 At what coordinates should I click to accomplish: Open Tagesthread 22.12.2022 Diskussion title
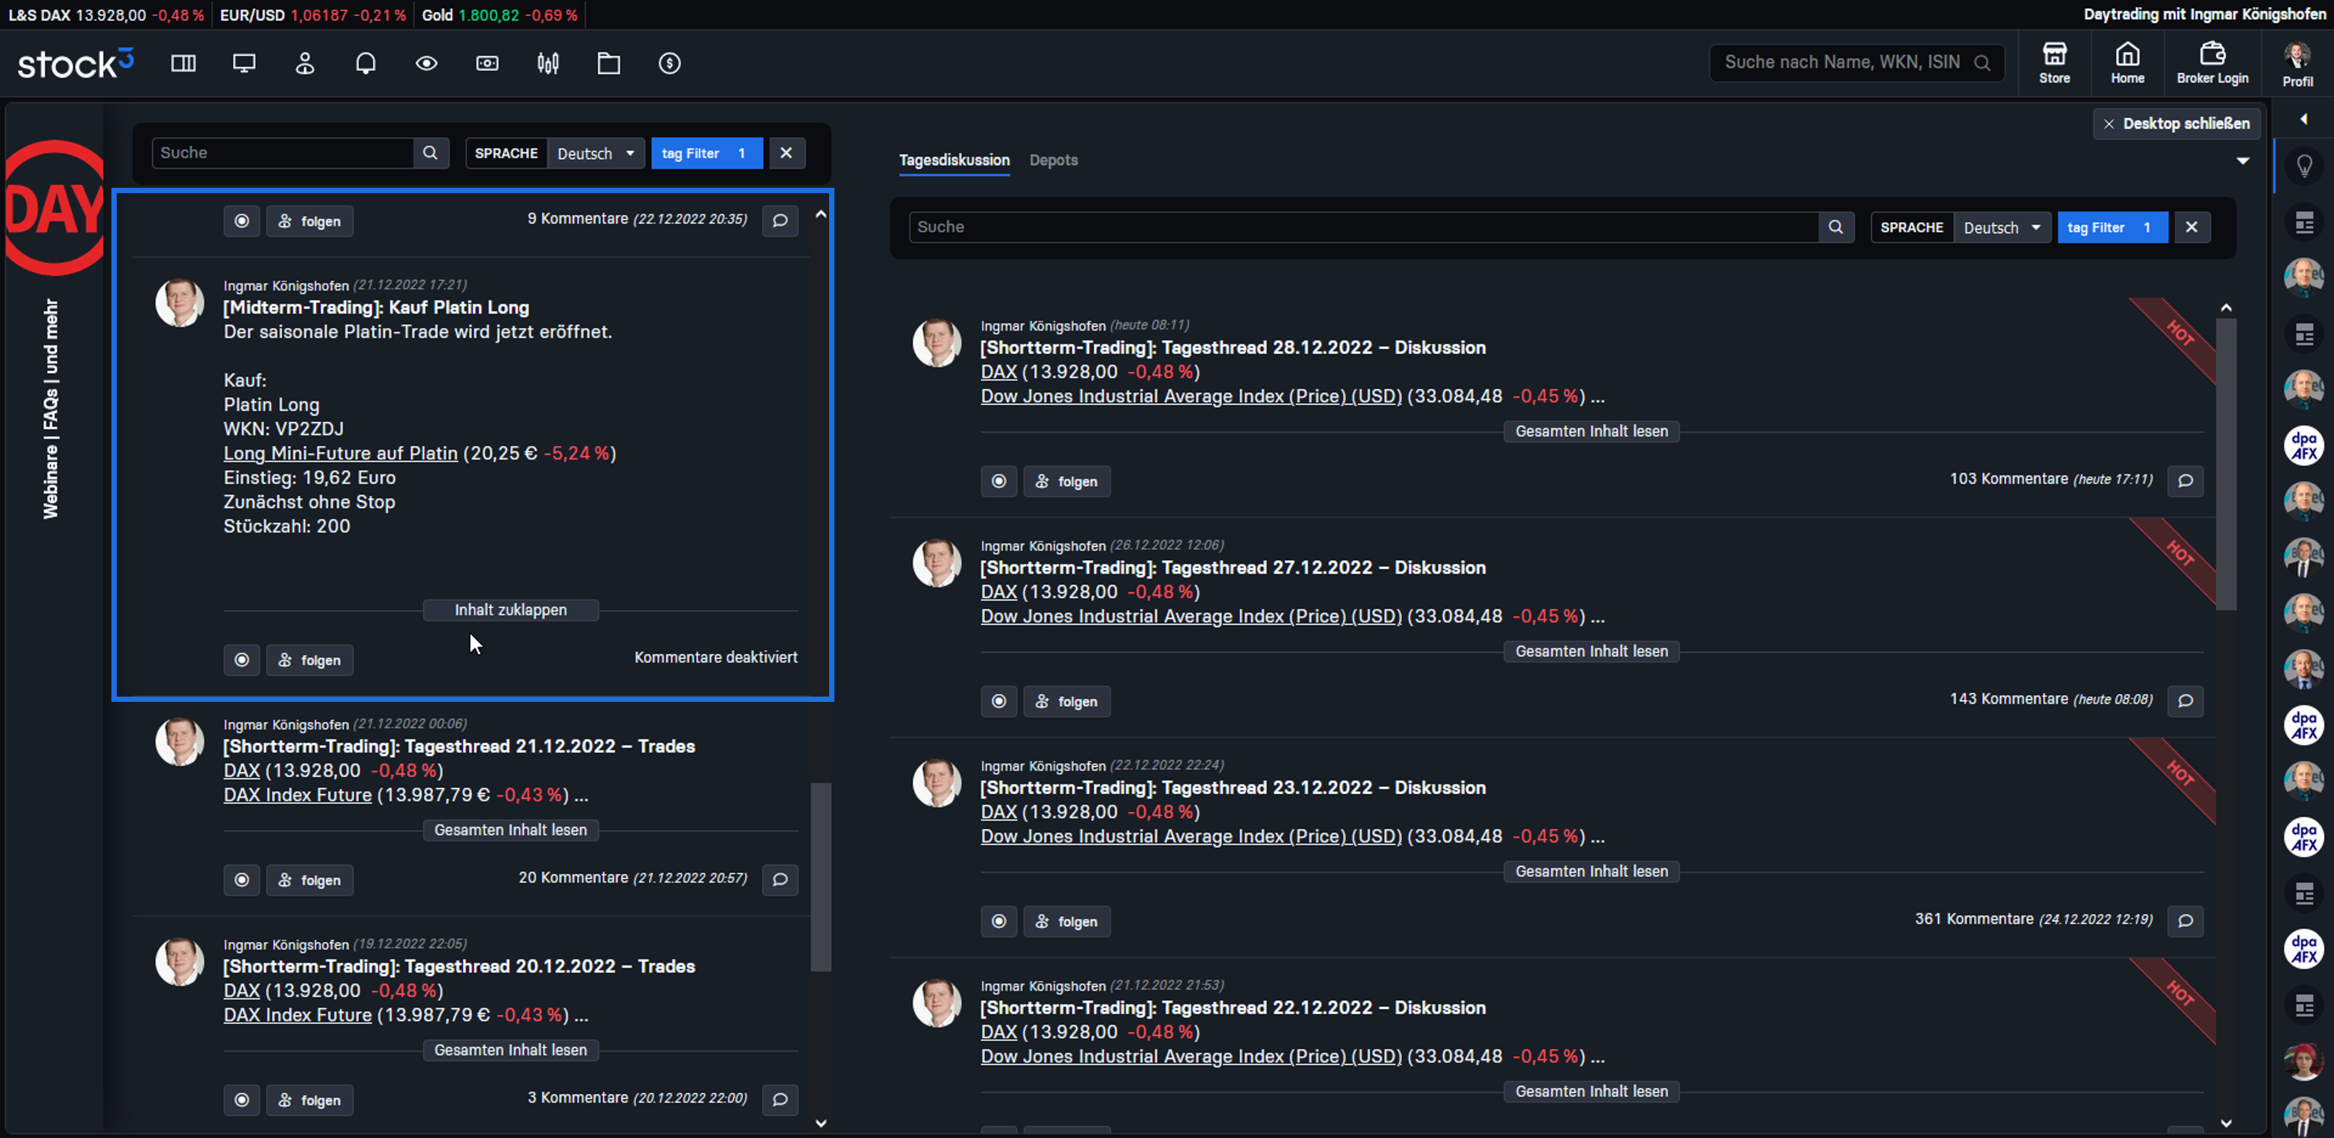click(1232, 1007)
